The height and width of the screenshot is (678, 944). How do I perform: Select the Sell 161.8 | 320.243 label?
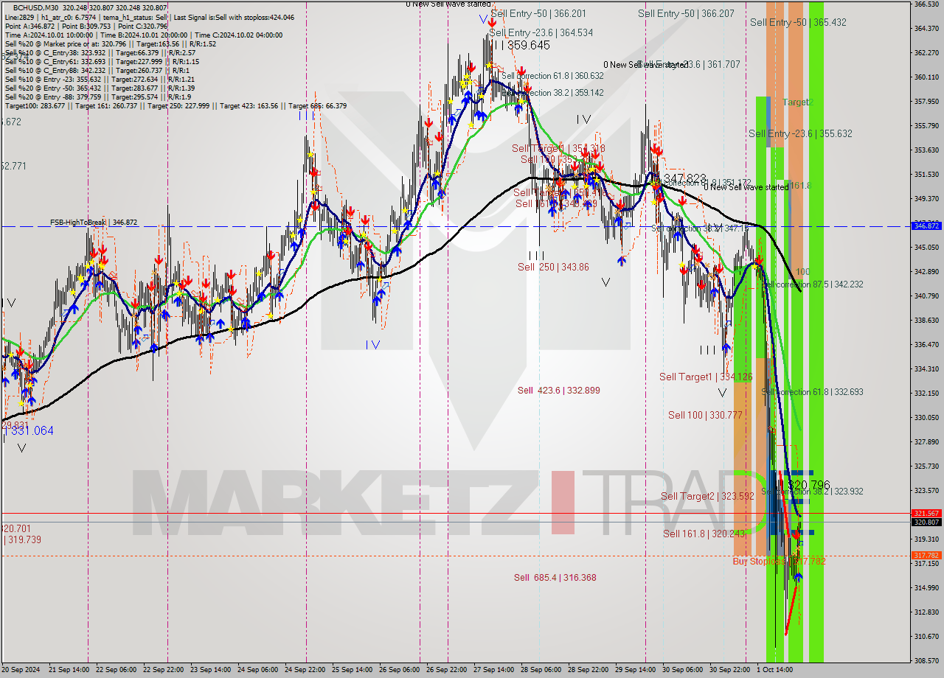(704, 534)
